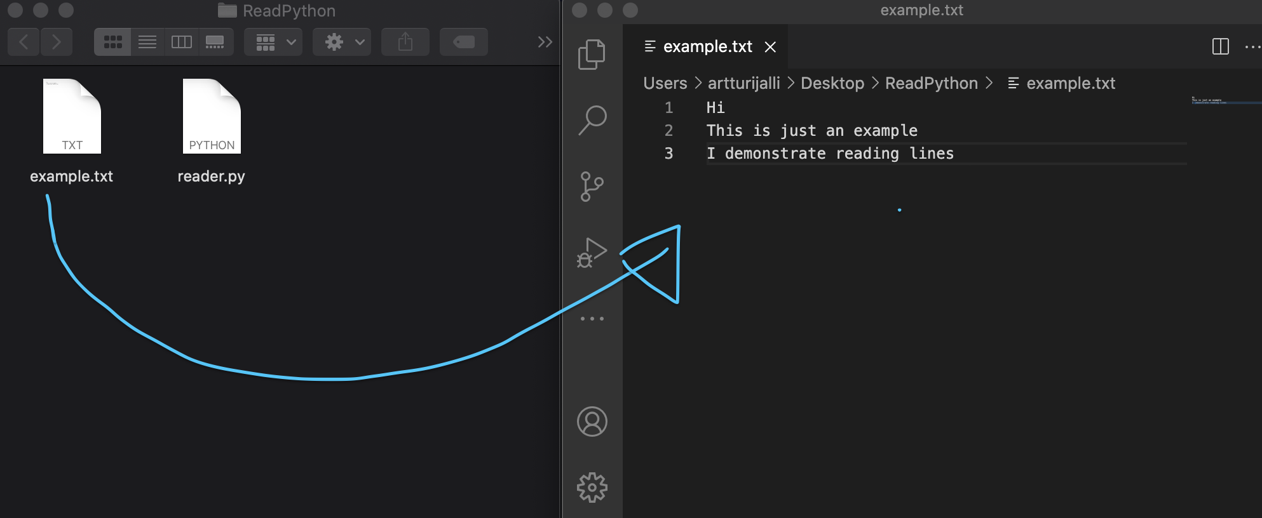The width and height of the screenshot is (1262, 518).
Task: Click the Desktop breadcrumb segment
Action: point(832,83)
